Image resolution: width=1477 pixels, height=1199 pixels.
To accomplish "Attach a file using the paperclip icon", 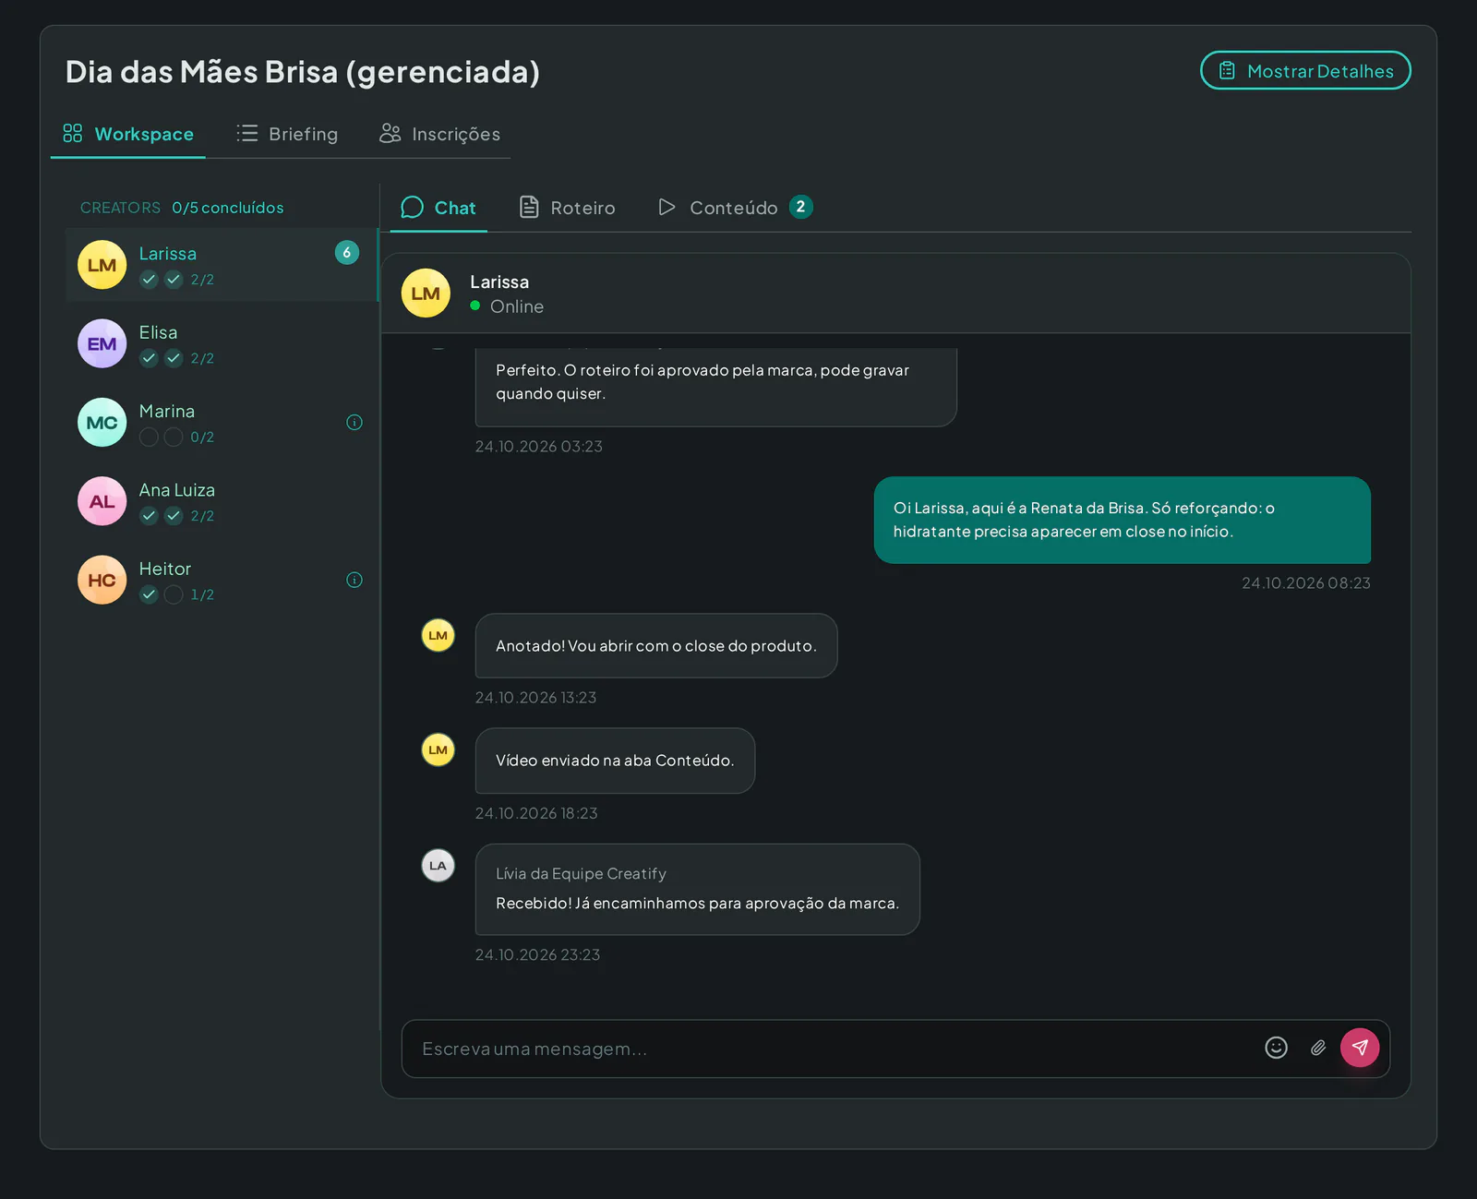I will click(x=1318, y=1048).
